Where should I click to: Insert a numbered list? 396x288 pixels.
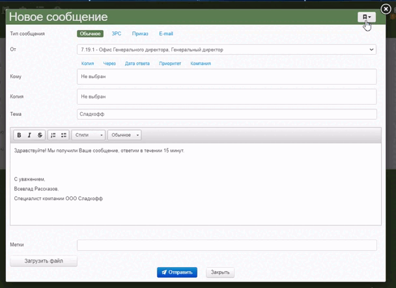pos(53,135)
